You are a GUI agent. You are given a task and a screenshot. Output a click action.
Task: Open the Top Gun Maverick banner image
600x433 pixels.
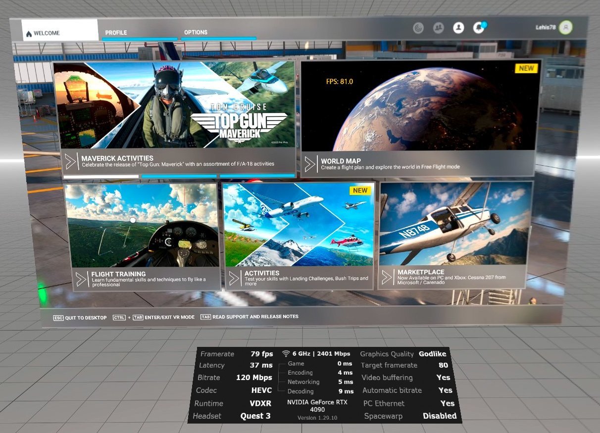pyautogui.click(x=174, y=105)
